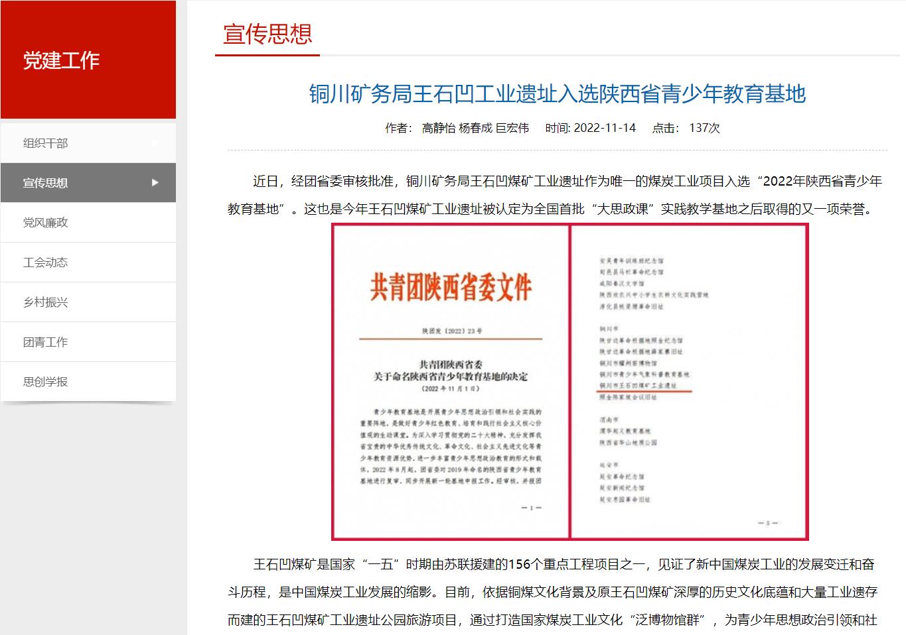Select 思创学报 from the sidebar

pyautogui.click(x=46, y=382)
